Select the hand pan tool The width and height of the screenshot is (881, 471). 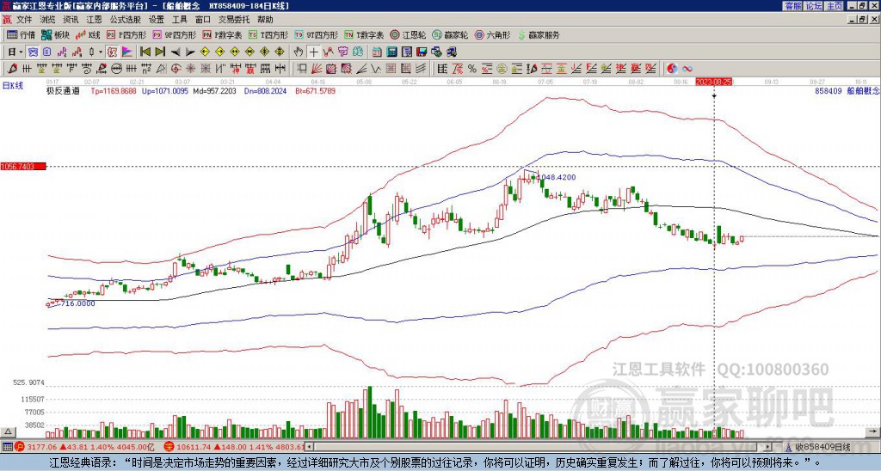tap(299, 52)
